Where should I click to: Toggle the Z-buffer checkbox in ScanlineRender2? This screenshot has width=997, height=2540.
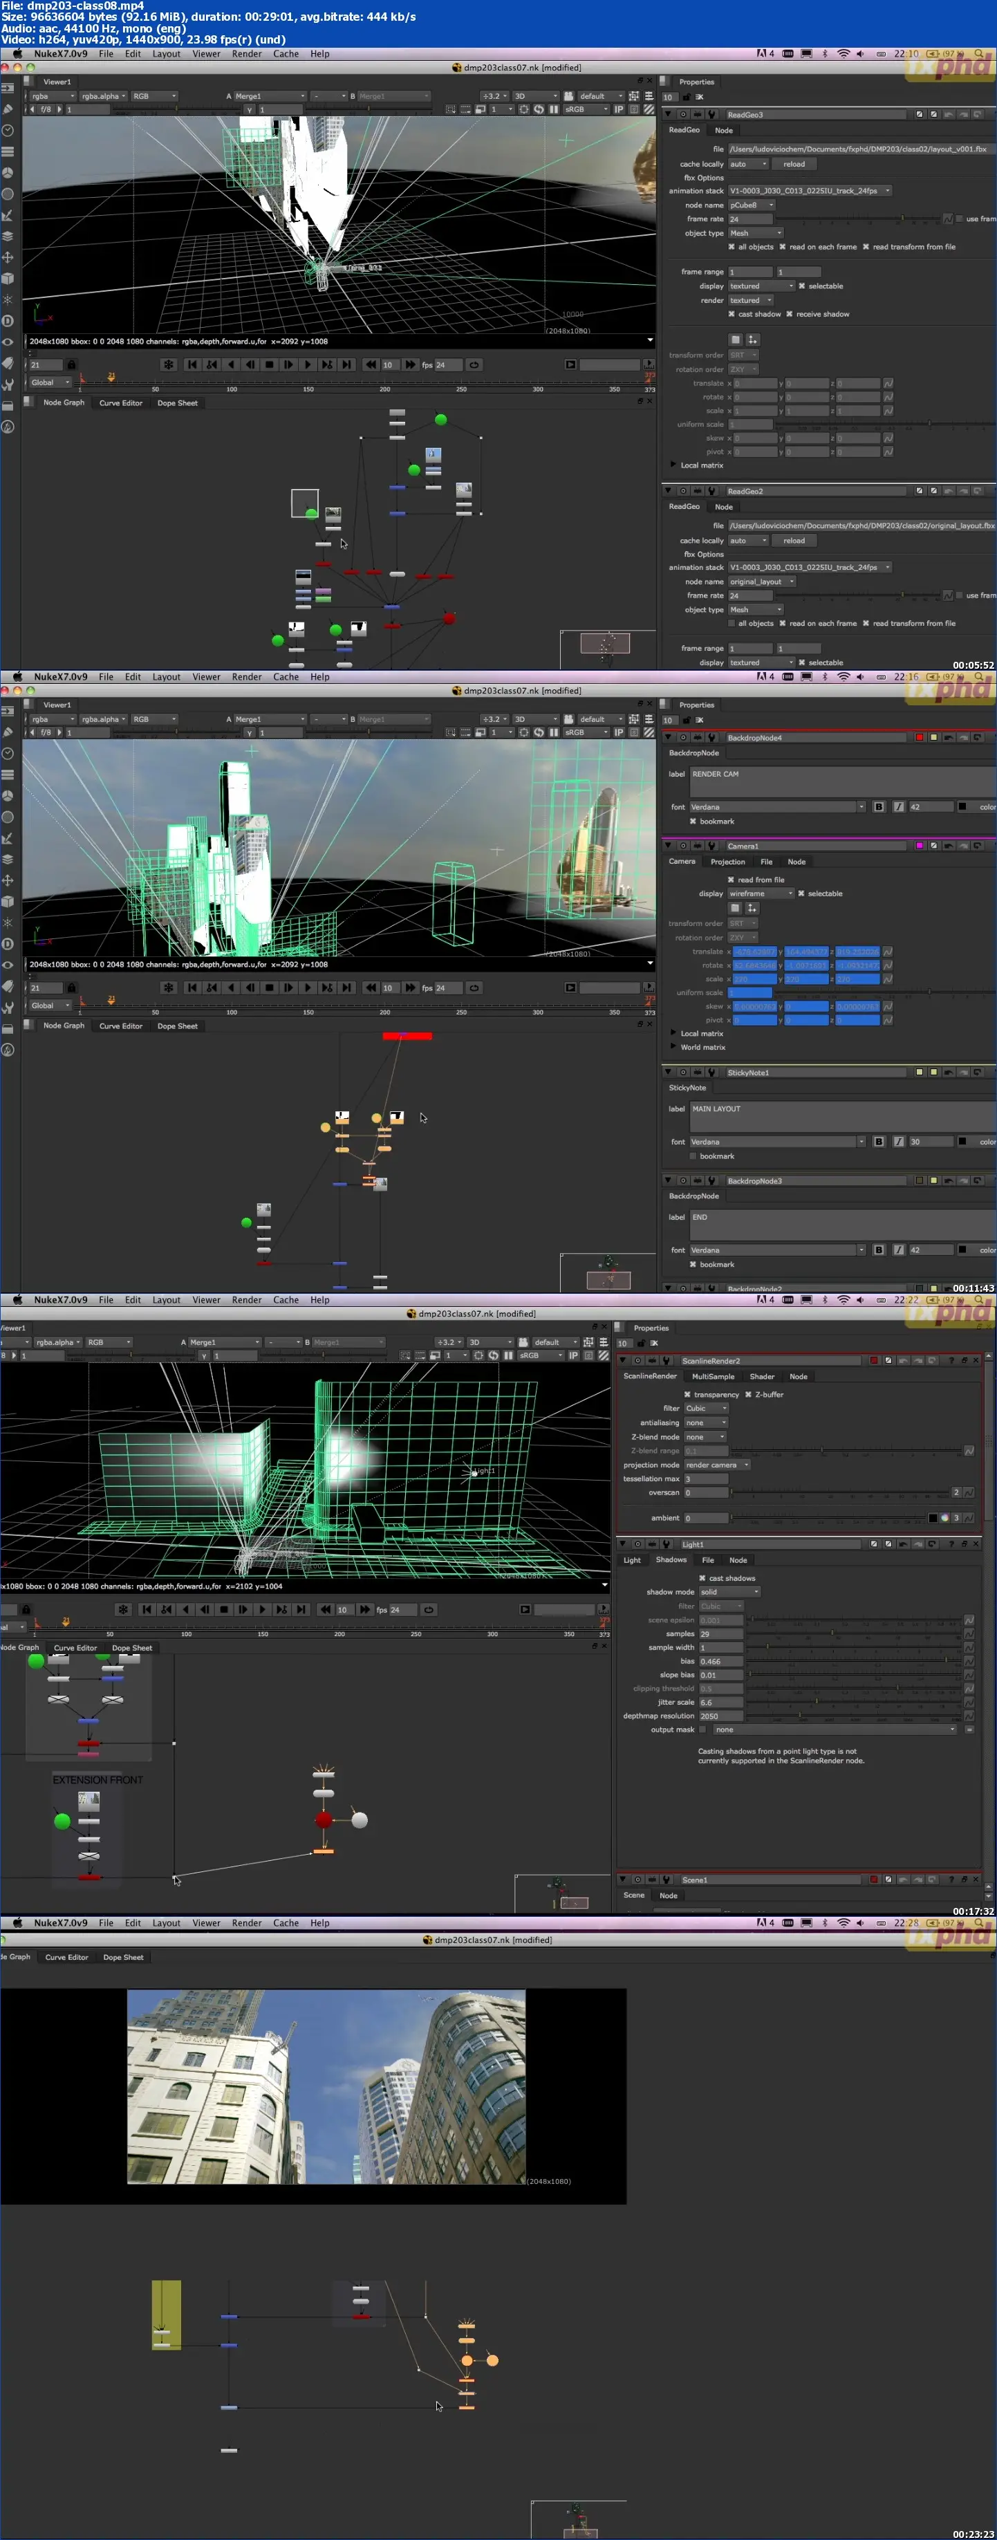(747, 1396)
